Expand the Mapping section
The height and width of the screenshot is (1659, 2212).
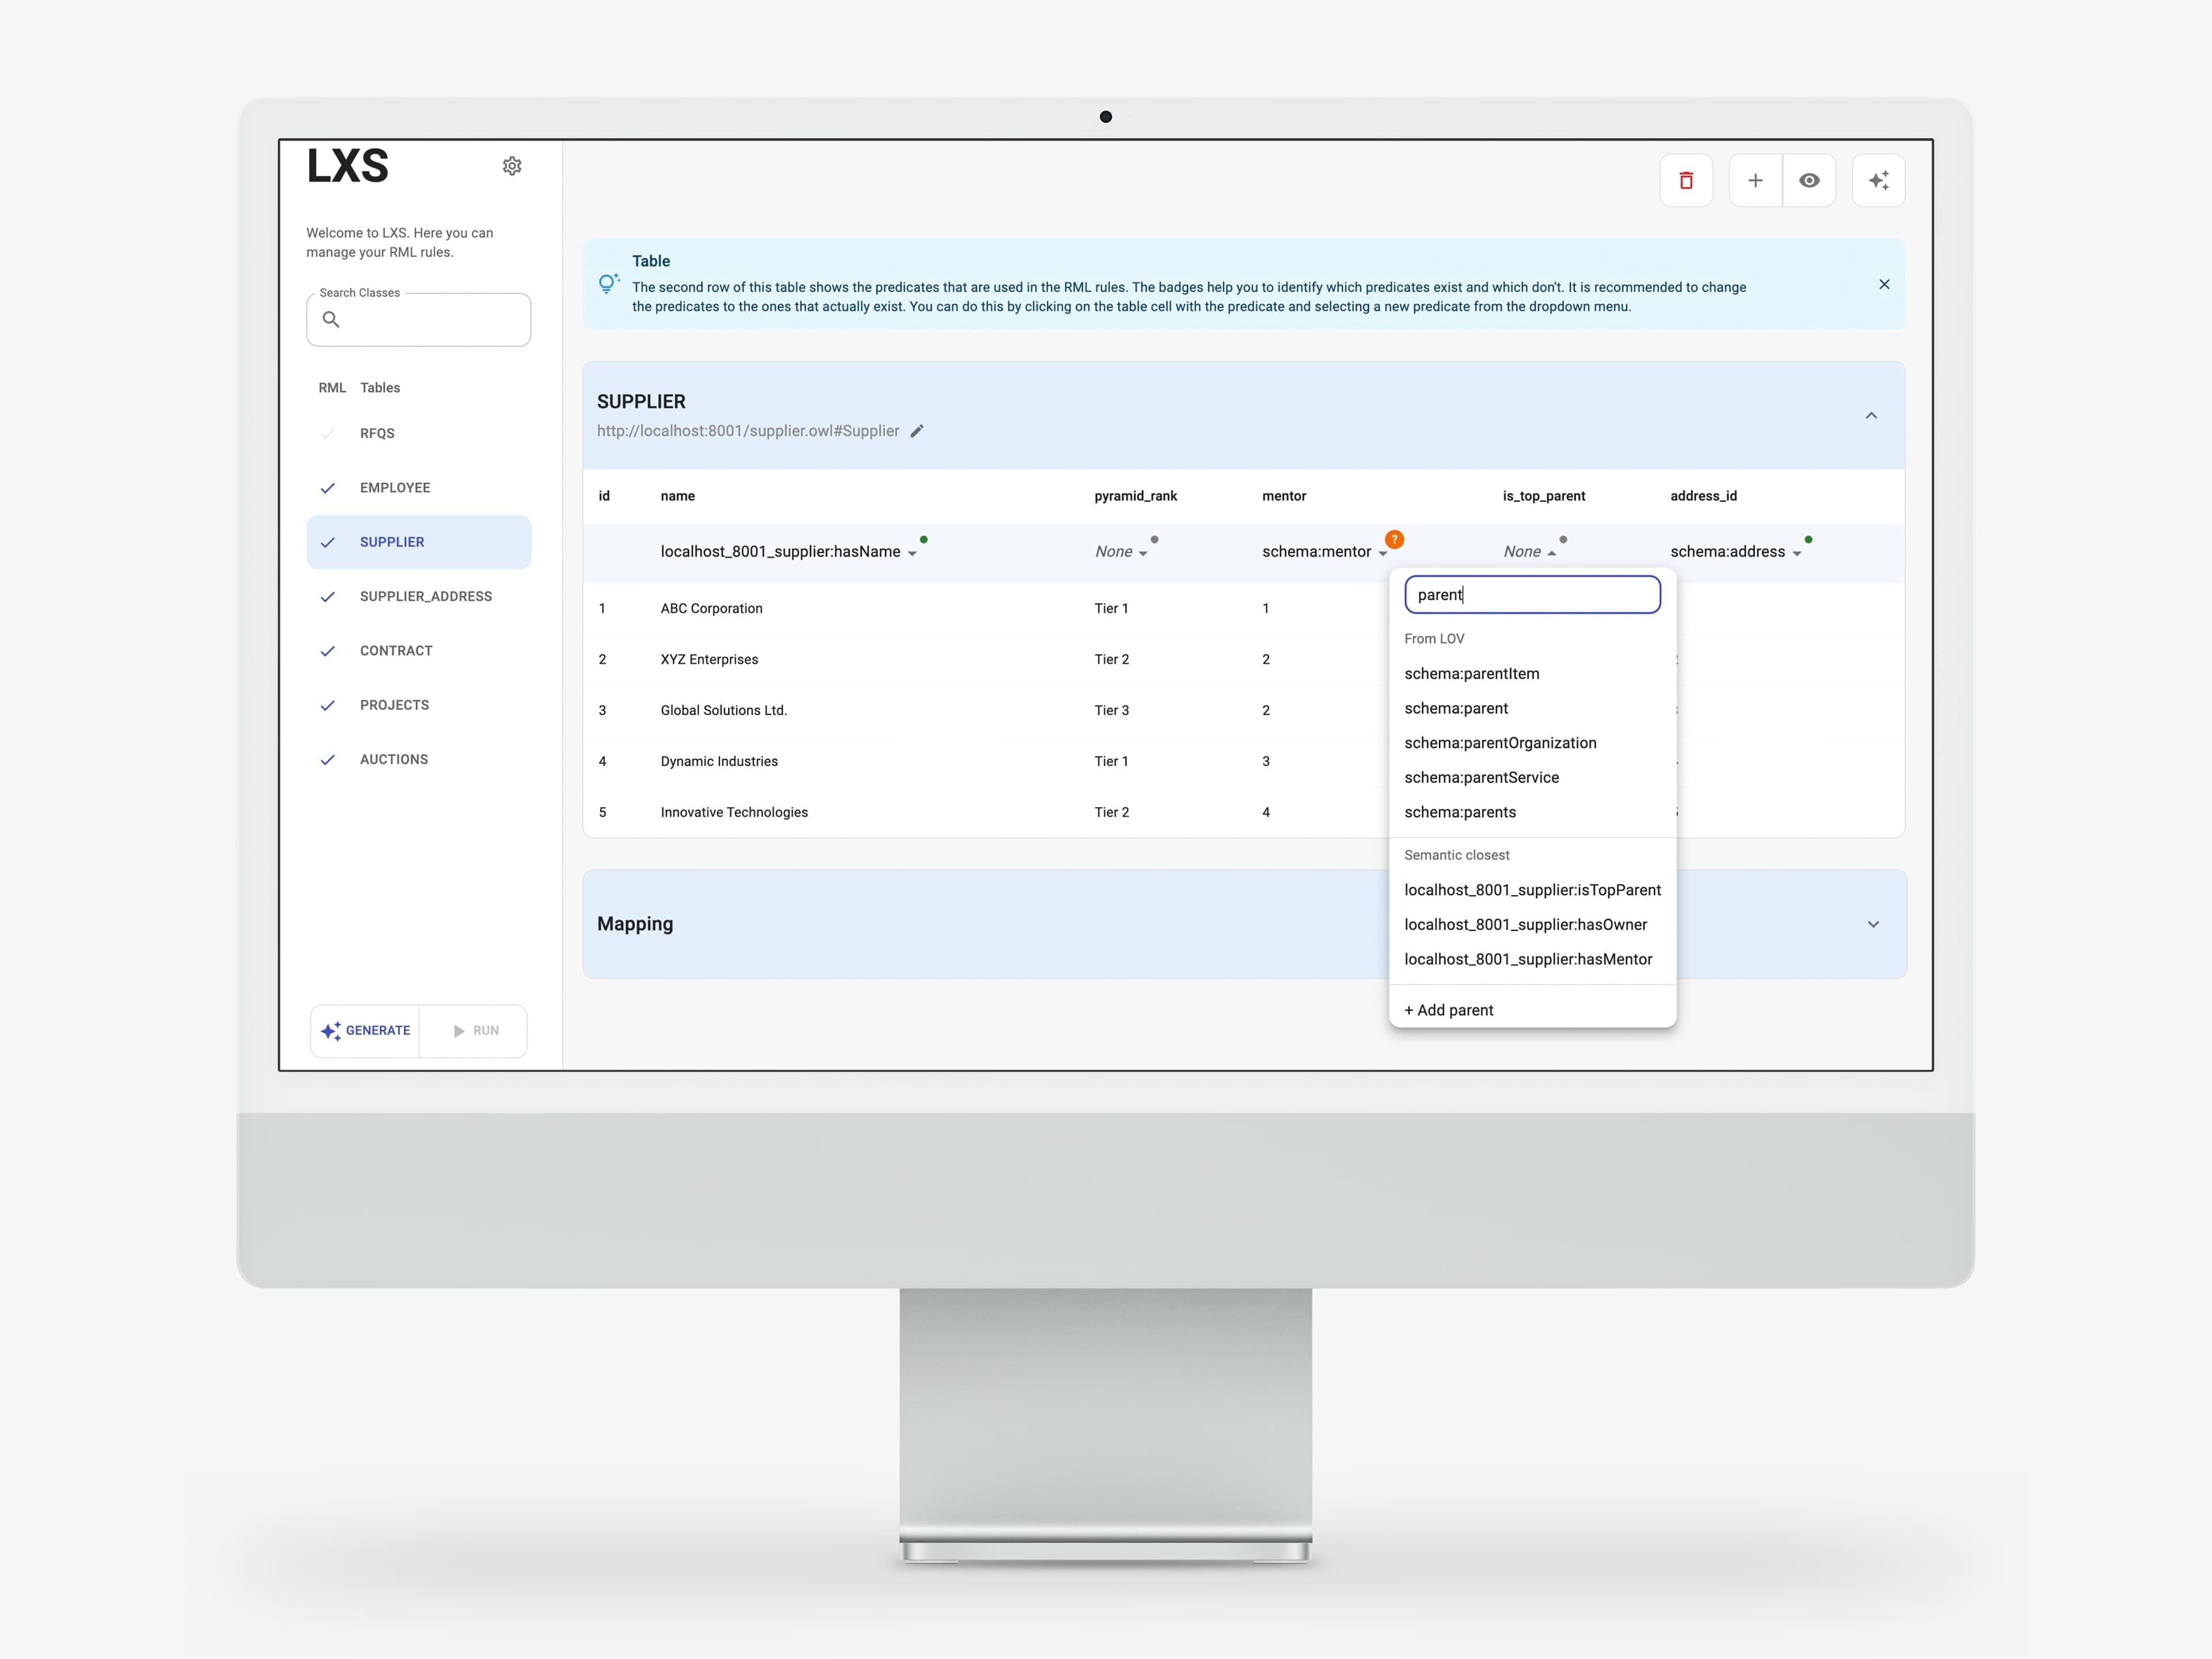pos(1872,924)
